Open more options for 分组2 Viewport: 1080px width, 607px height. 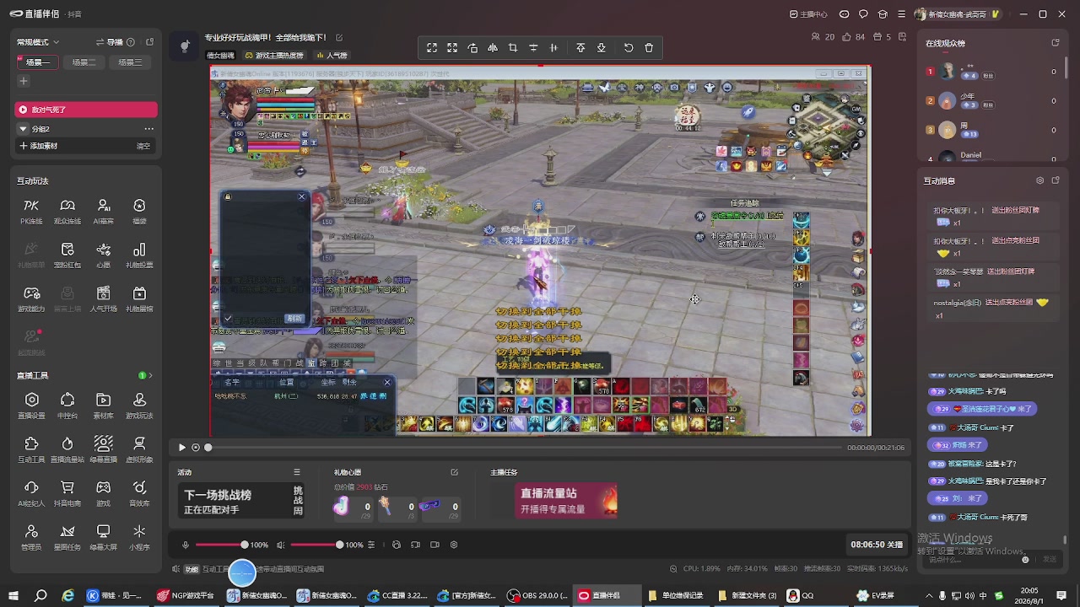coord(149,129)
